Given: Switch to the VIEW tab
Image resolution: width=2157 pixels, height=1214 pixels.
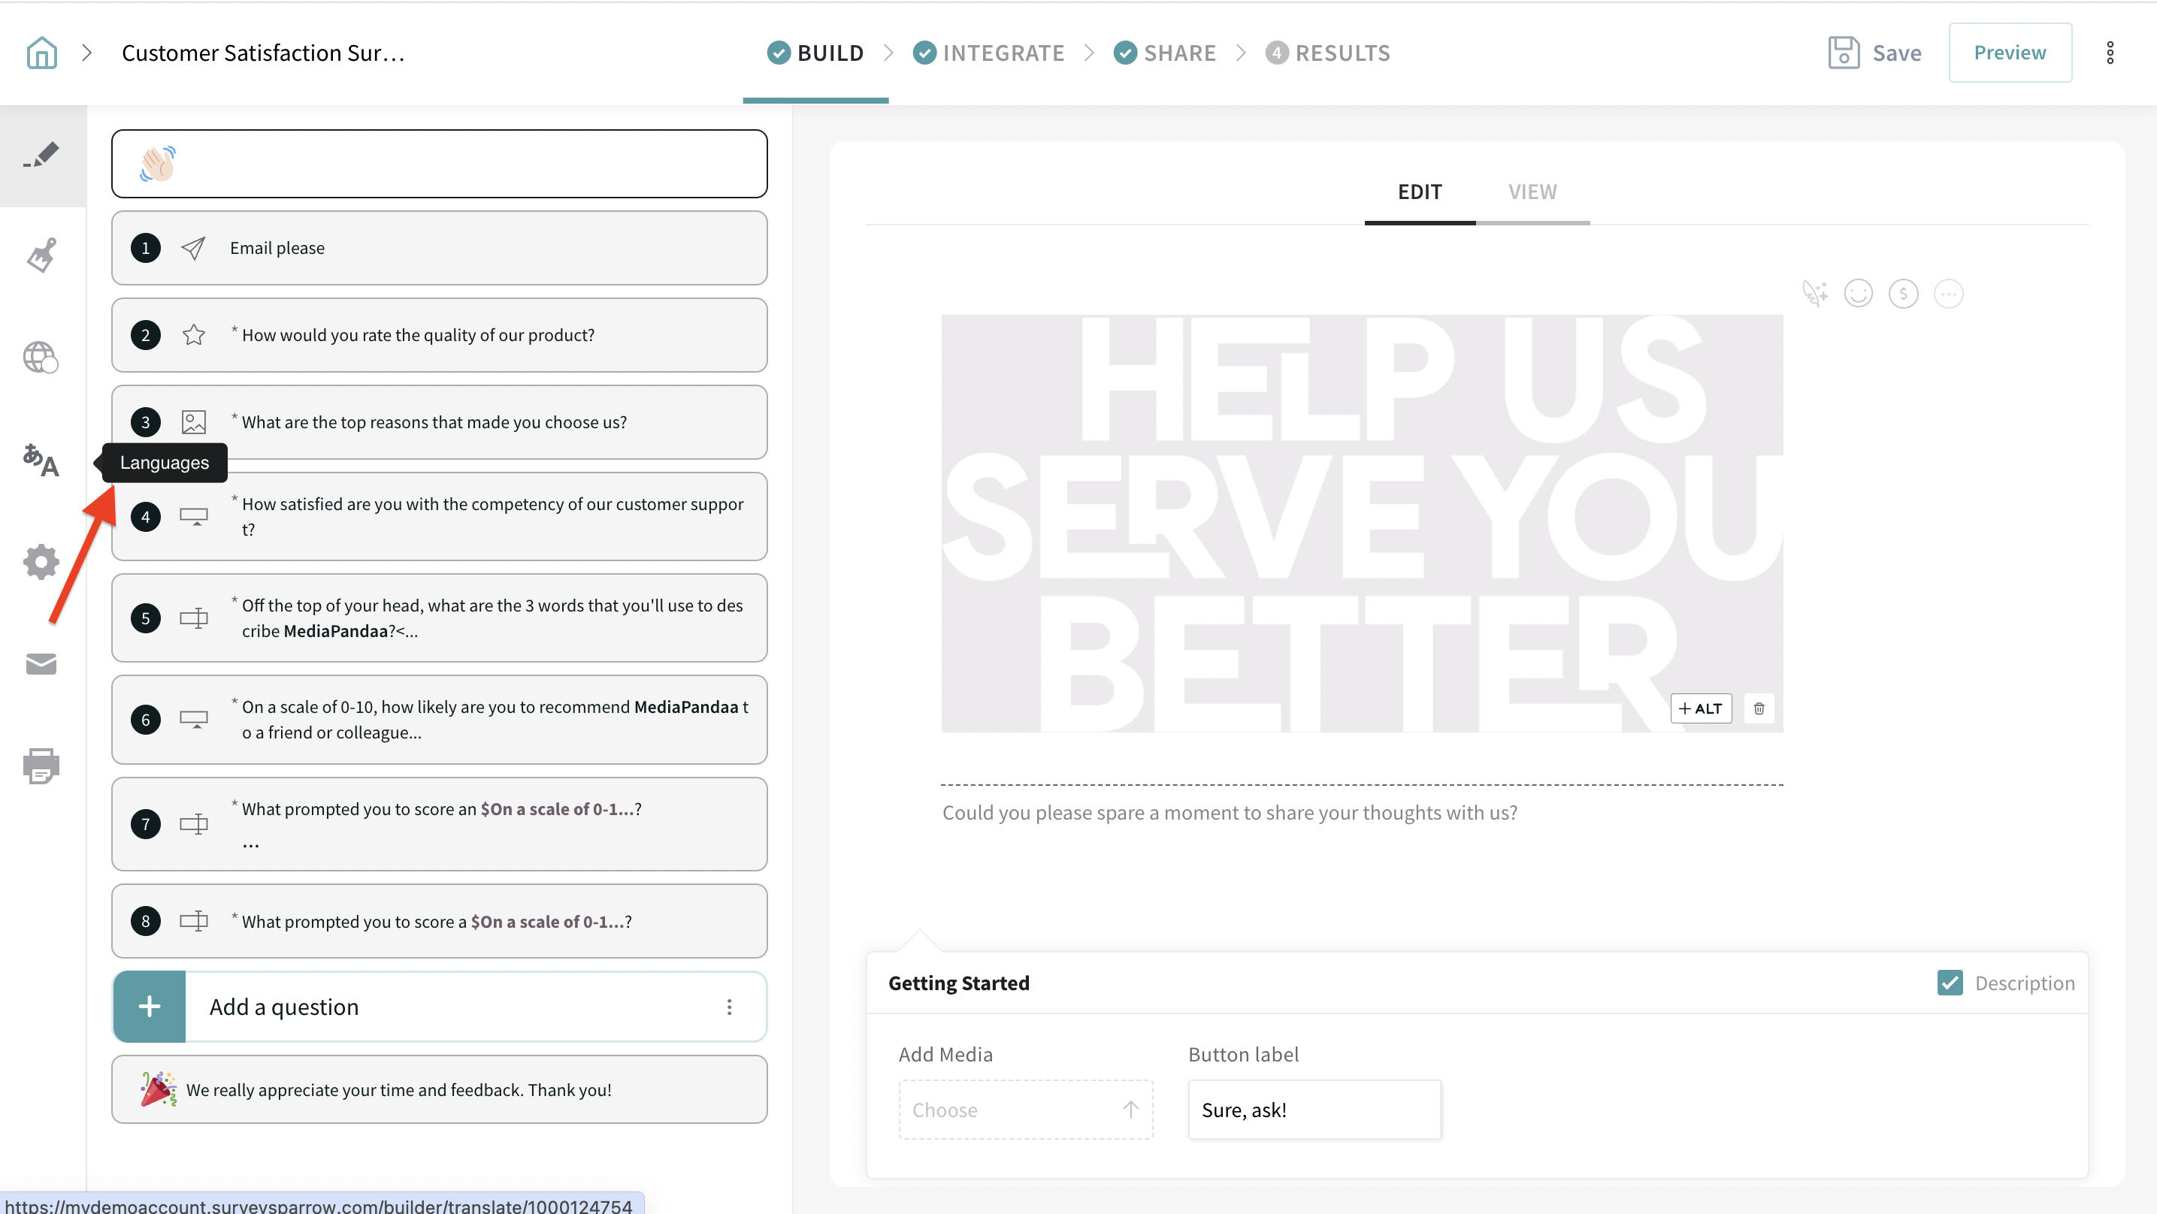Looking at the screenshot, I should coord(1532,192).
